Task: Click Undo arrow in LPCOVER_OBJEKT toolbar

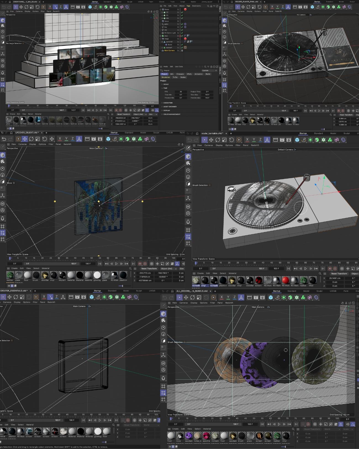Action: pyautogui.click(x=4, y=139)
